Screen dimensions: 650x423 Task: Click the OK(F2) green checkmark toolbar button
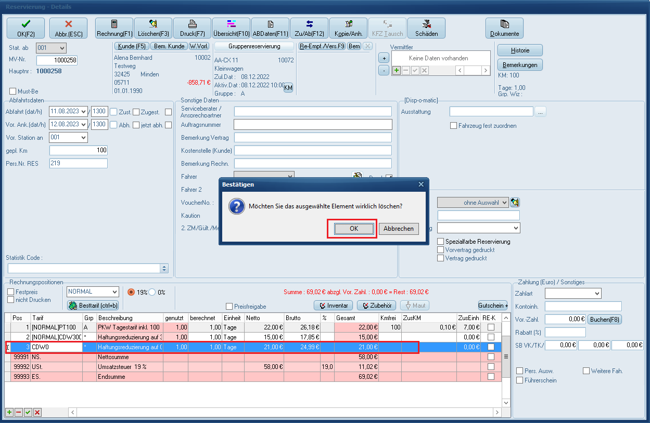[x=26, y=28]
